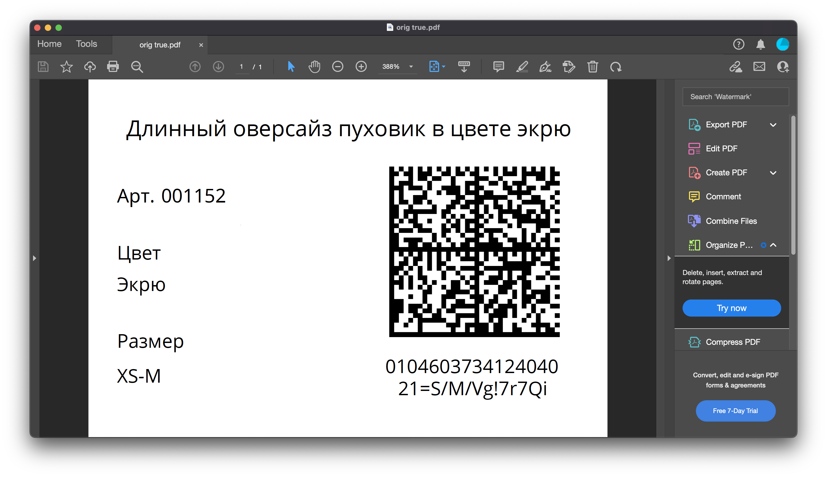The height and width of the screenshot is (477, 827).
Task: Switch to the Home tab
Action: [x=49, y=44]
